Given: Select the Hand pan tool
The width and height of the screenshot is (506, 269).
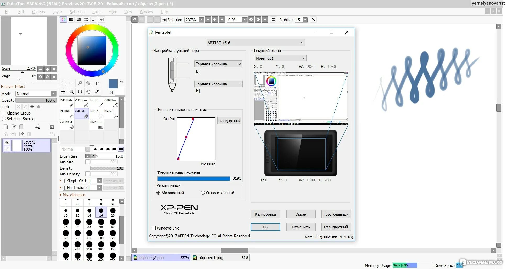Looking at the screenshot, I should point(88,92).
